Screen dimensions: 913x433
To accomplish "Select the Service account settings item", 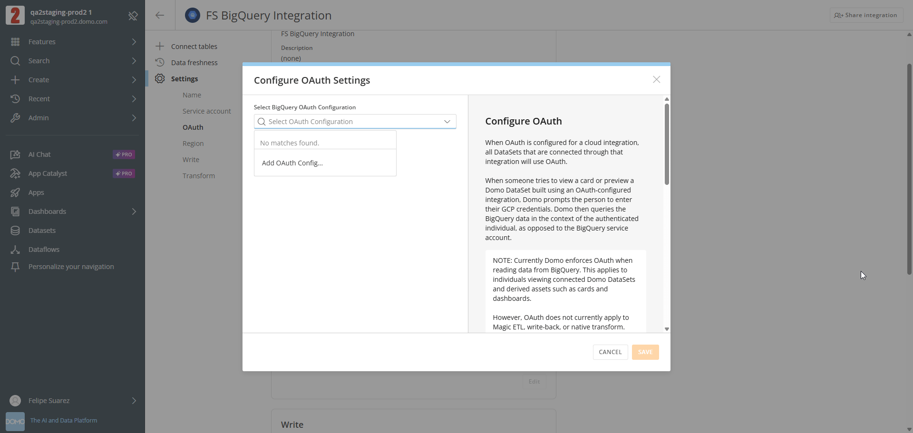I will pos(207,111).
